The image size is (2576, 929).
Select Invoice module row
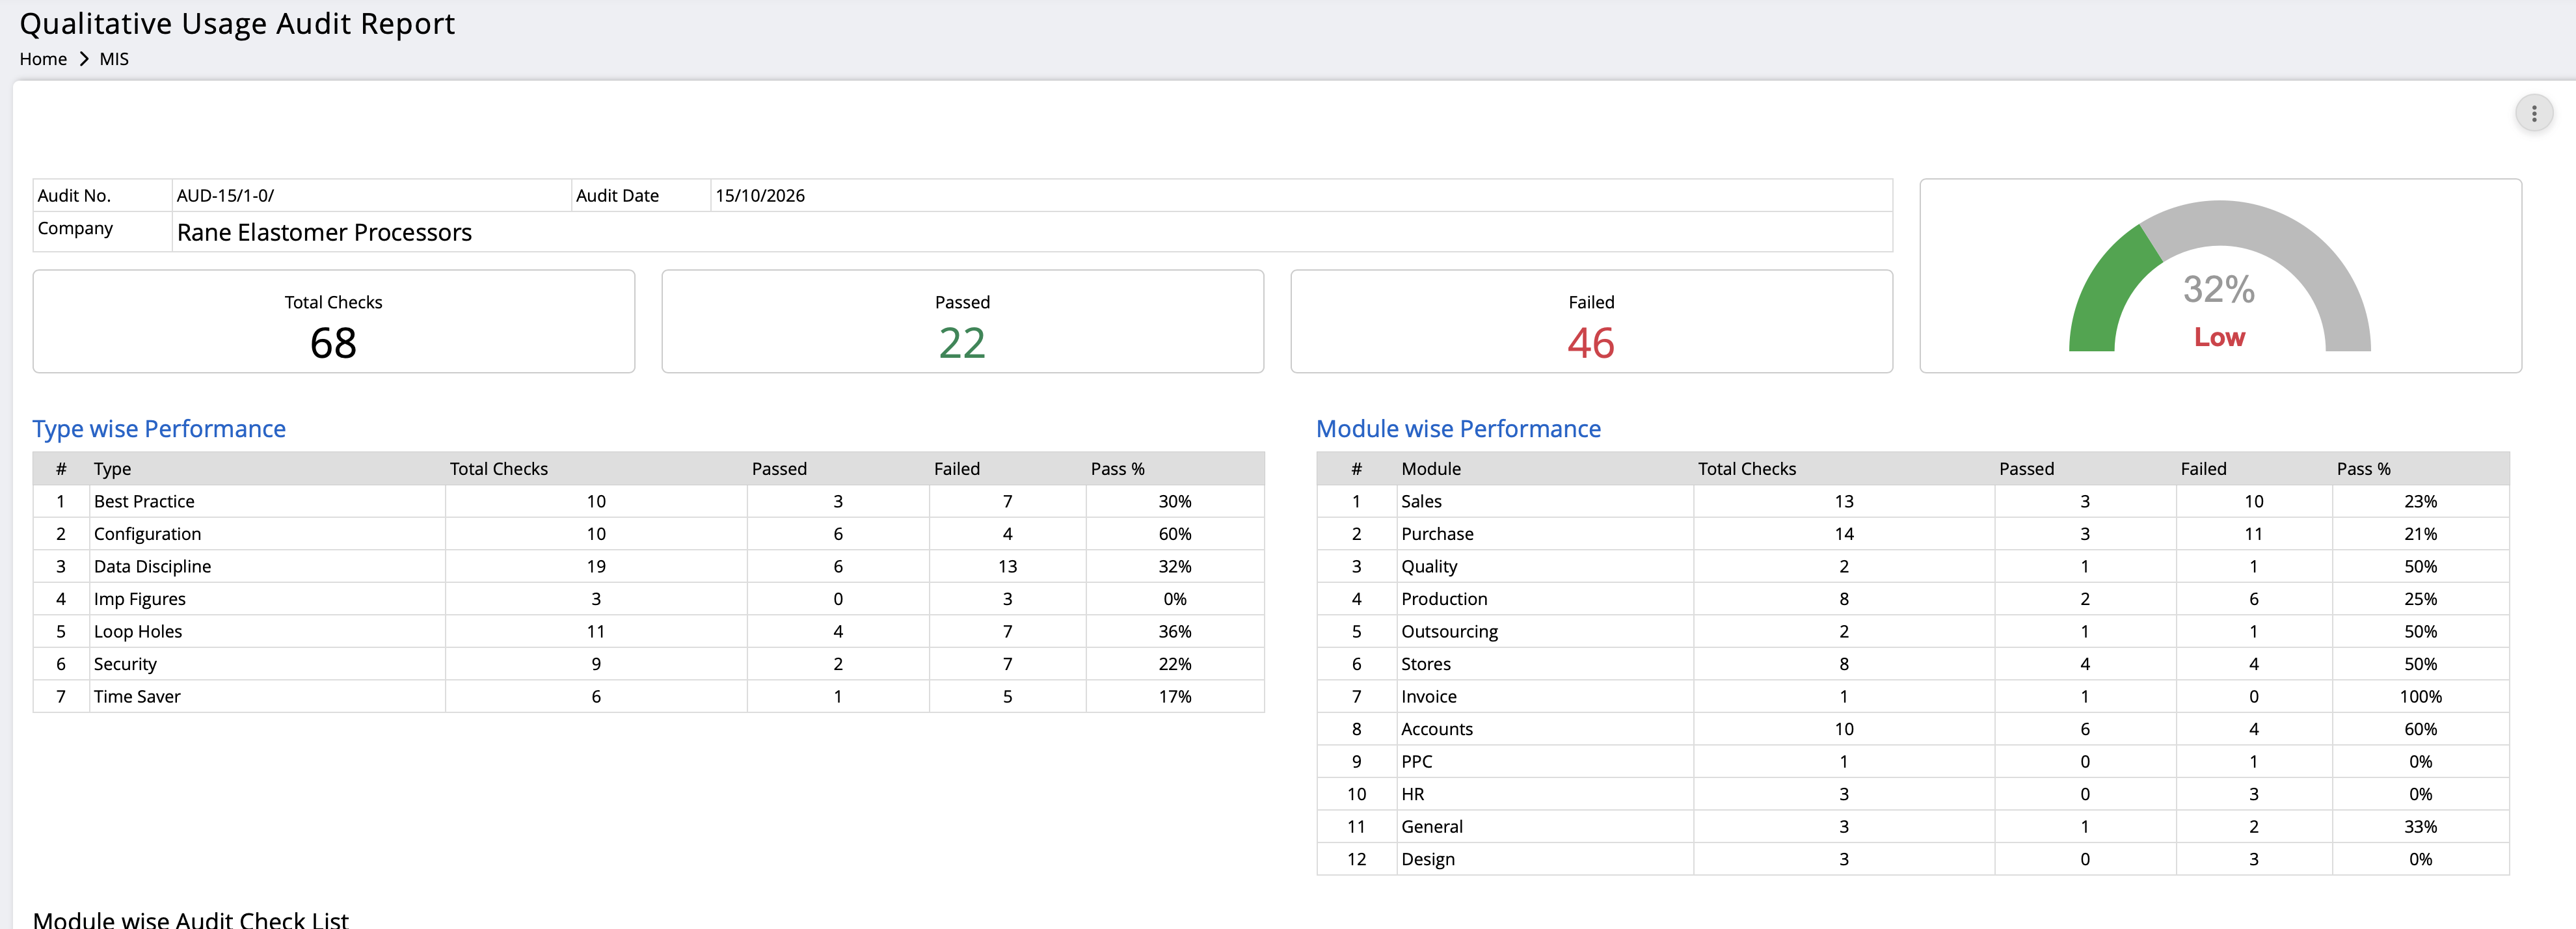[1912, 696]
